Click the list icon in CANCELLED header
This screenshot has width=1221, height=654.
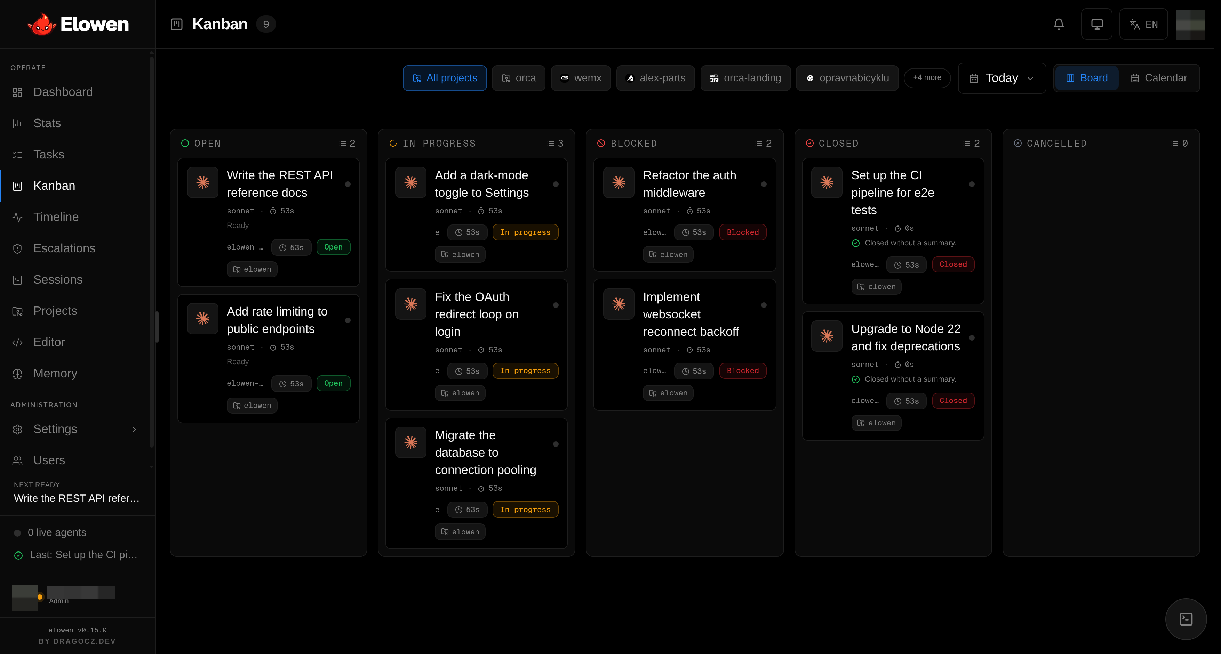click(1174, 144)
